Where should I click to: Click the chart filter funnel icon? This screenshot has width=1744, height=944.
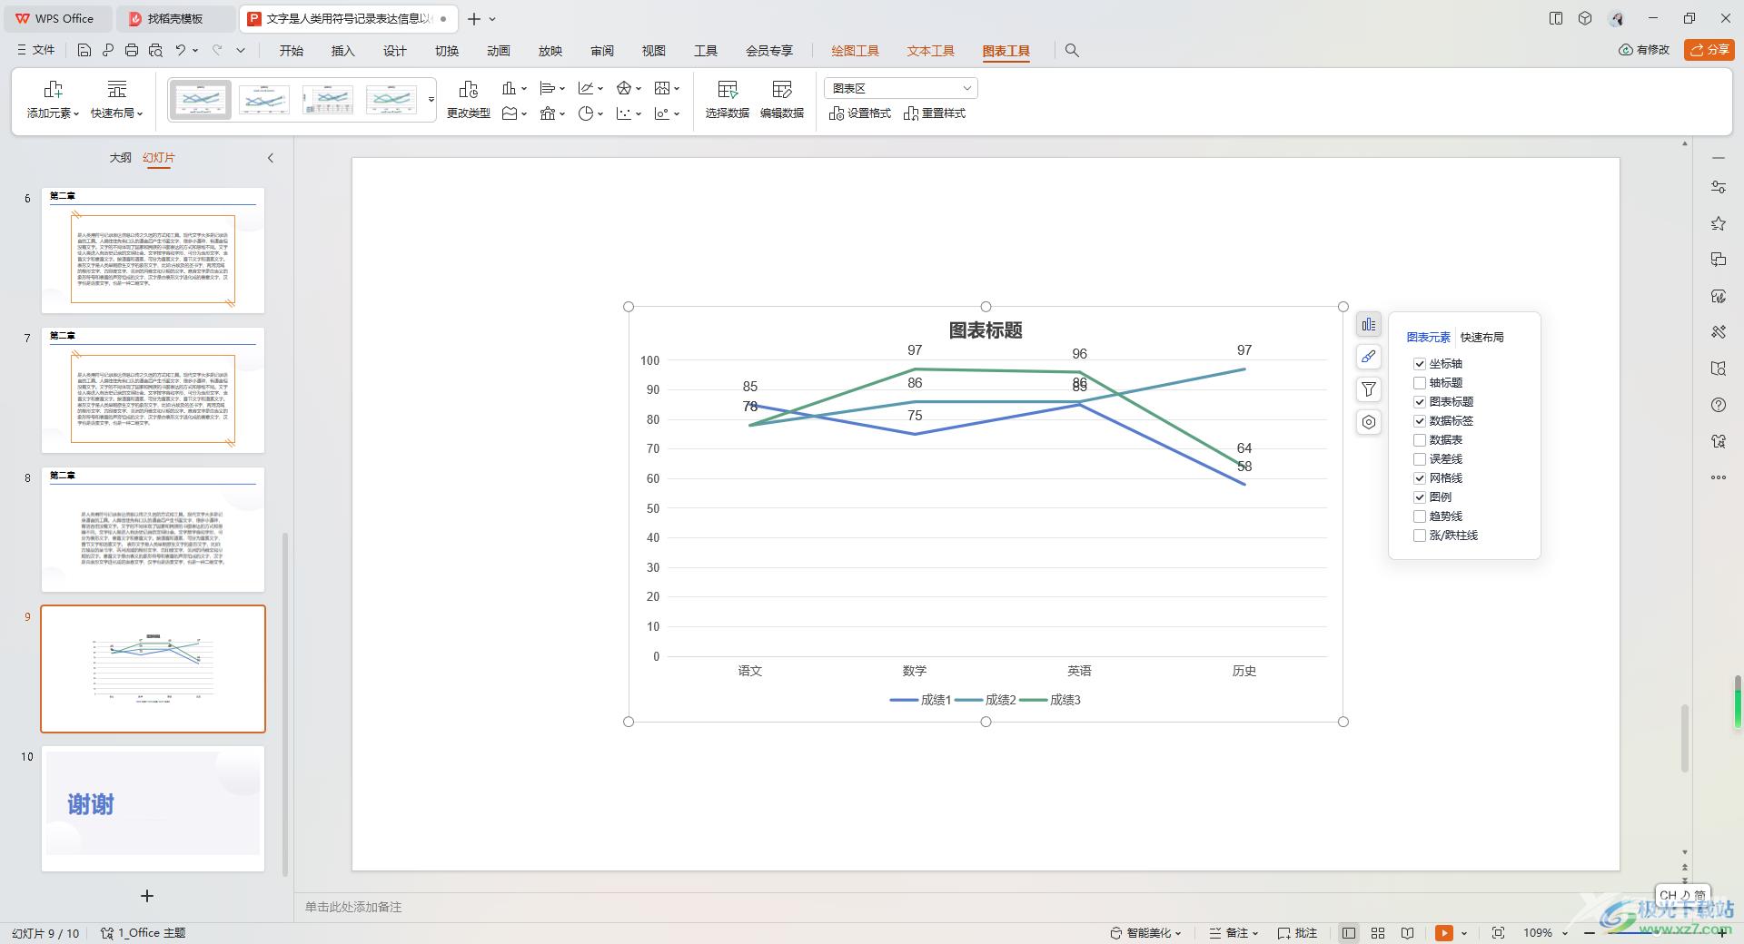coord(1368,389)
